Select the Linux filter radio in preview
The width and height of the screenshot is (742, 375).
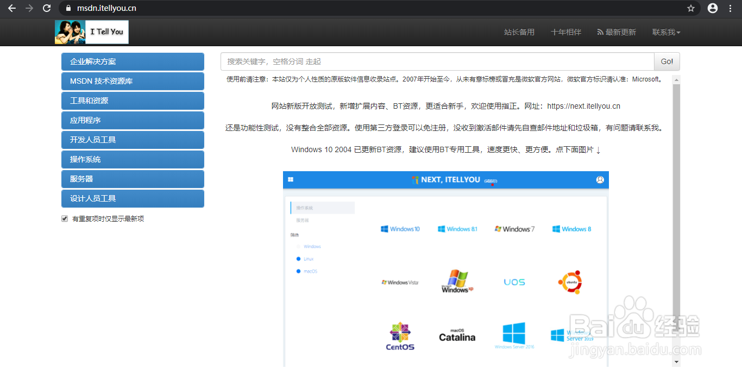pyautogui.click(x=298, y=259)
